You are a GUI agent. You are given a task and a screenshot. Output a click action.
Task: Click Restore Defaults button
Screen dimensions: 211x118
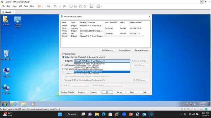[x=68, y=92]
